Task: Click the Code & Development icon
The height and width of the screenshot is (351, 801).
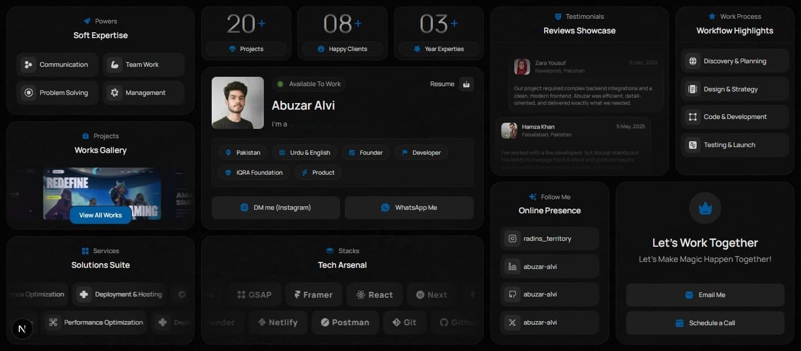Action: [x=693, y=117]
